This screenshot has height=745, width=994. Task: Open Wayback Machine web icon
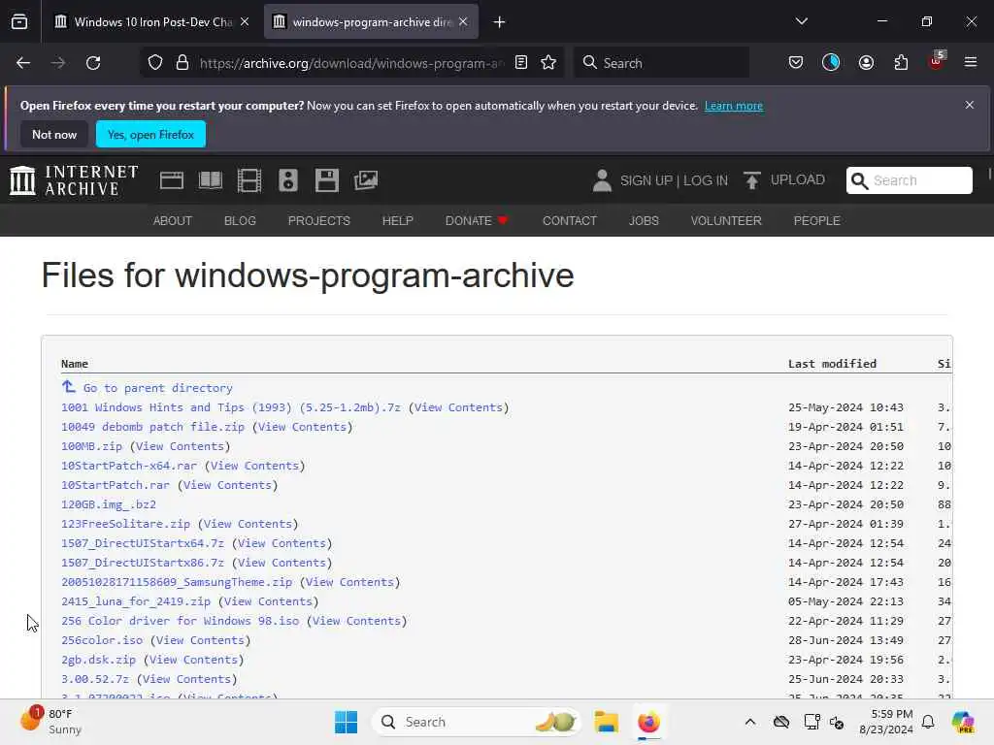point(172,180)
